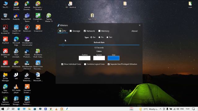Click the XMeters network speed meter
Screen dimensions: 198x111
pos(131,109)
